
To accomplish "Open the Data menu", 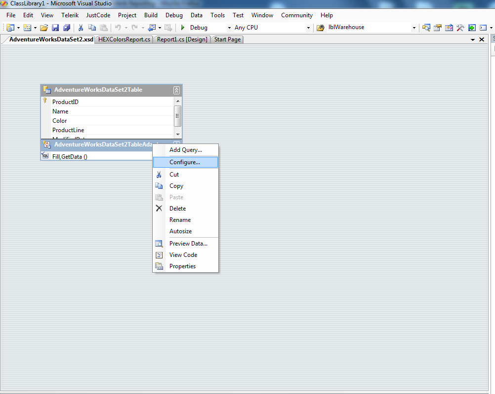I will coord(196,15).
